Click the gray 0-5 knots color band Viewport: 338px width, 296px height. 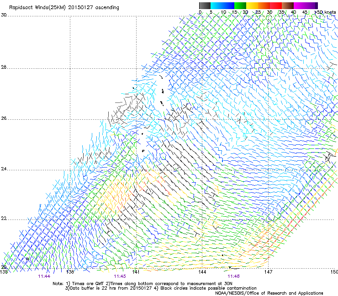(205, 5)
